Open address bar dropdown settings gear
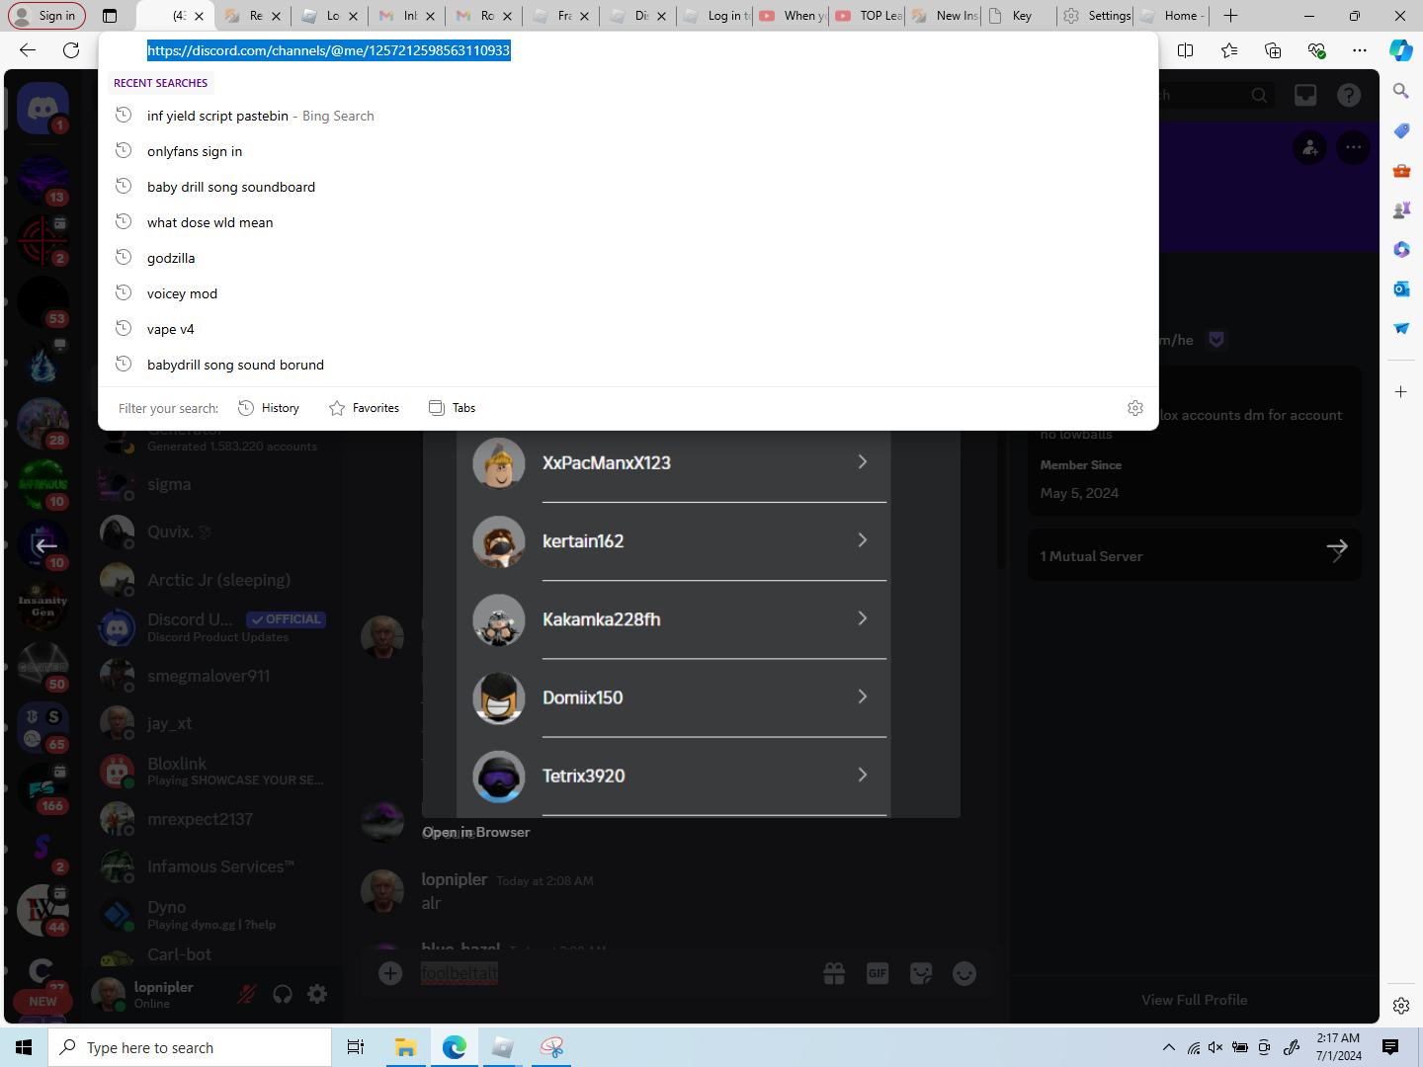The height and width of the screenshot is (1067, 1423). tap(1135, 408)
